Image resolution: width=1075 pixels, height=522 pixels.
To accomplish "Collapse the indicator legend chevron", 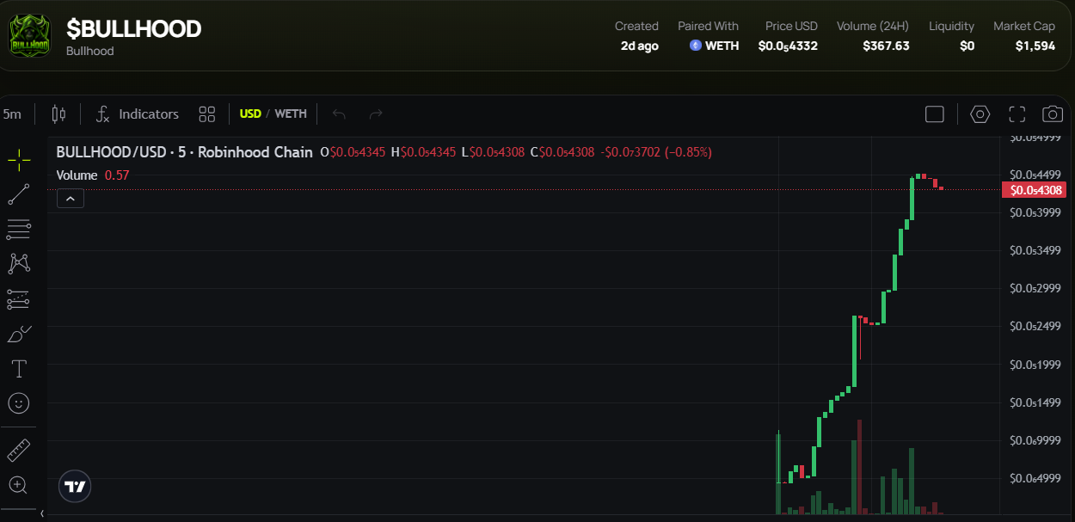I will (x=71, y=199).
